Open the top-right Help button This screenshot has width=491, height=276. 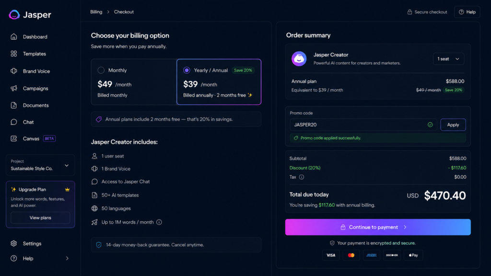pyautogui.click(x=467, y=12)
